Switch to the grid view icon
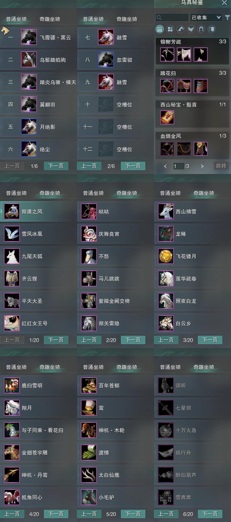Viewport: 231px width, 522px height. pos(170,29)
